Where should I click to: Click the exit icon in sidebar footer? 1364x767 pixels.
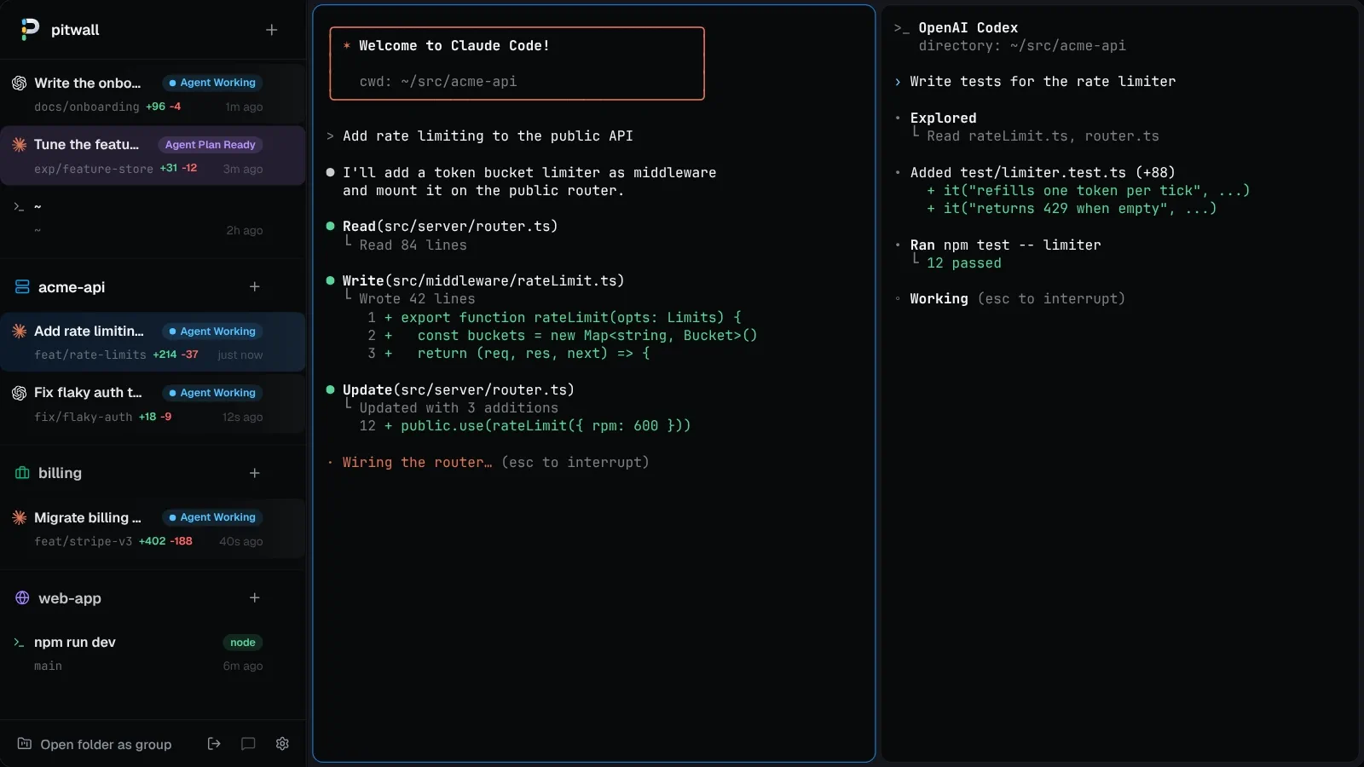214,744
